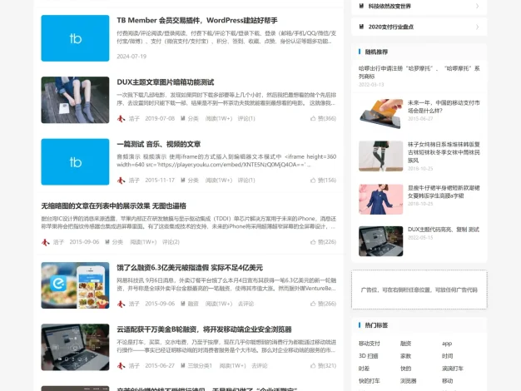
Task: Open the 饿了么 food app thumbnail
Action: click(75, 285)
